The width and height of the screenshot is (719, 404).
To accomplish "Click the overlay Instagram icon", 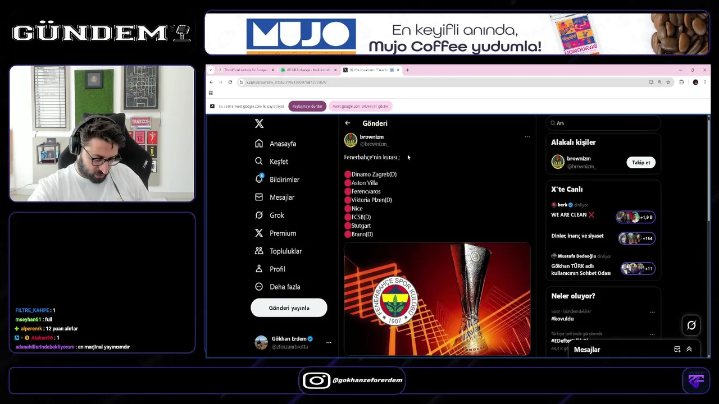I will (316, 380).
